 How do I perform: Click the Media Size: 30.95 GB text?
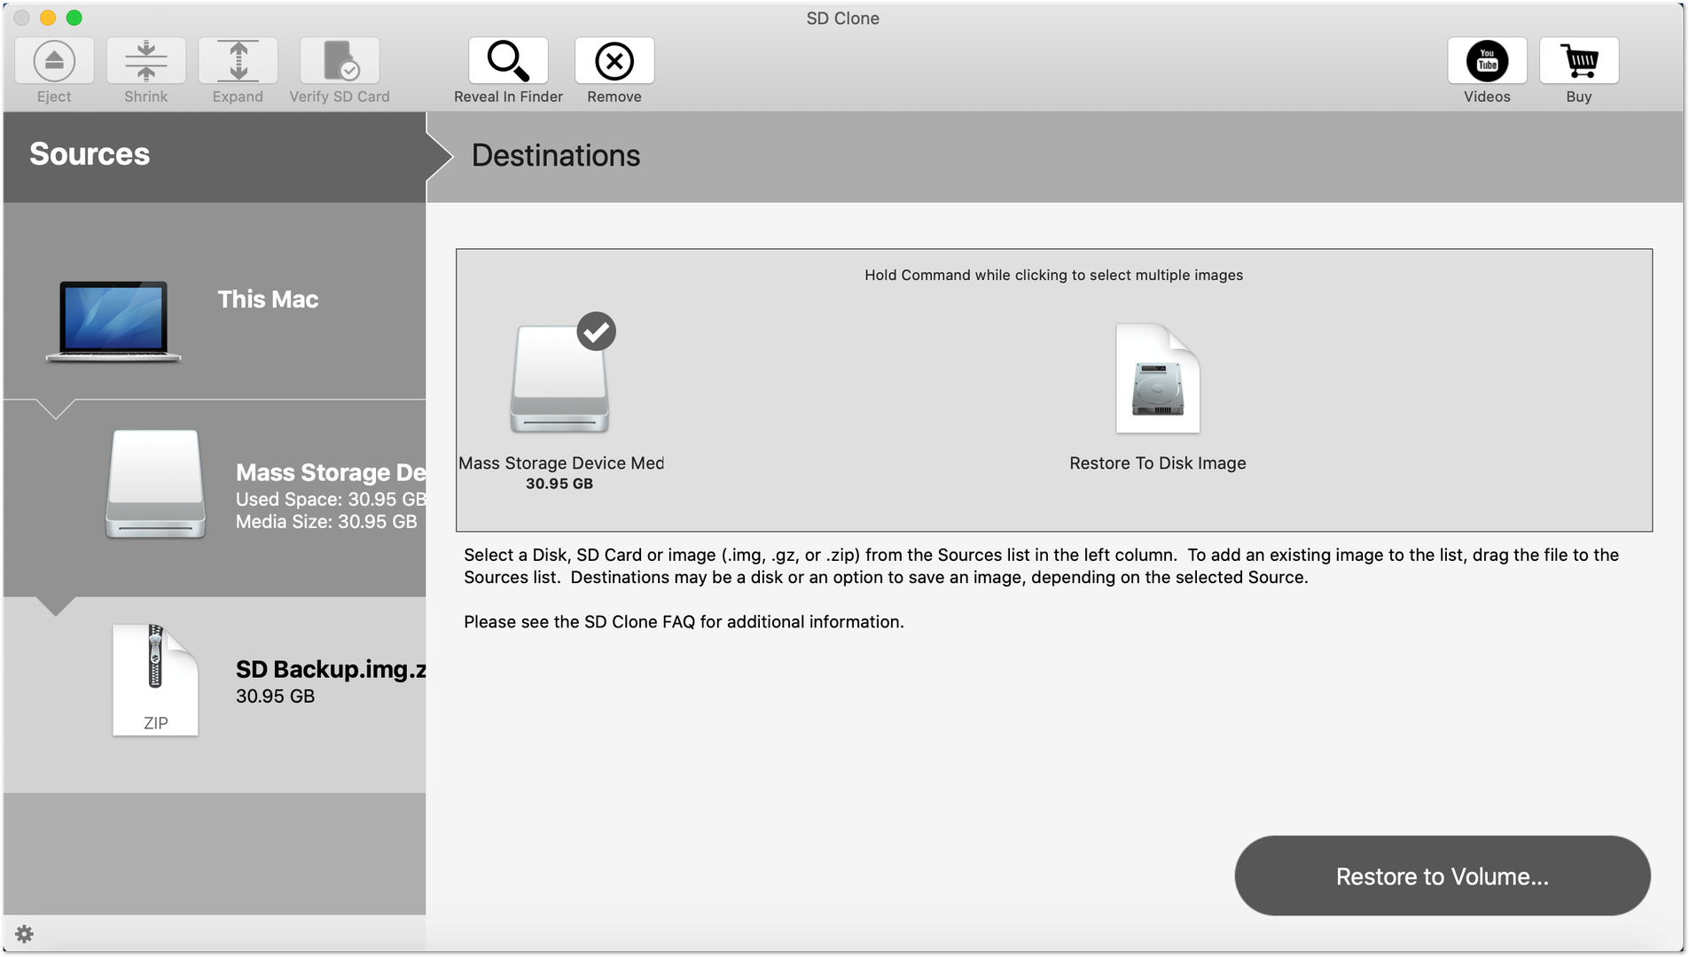tap(326, 522)
